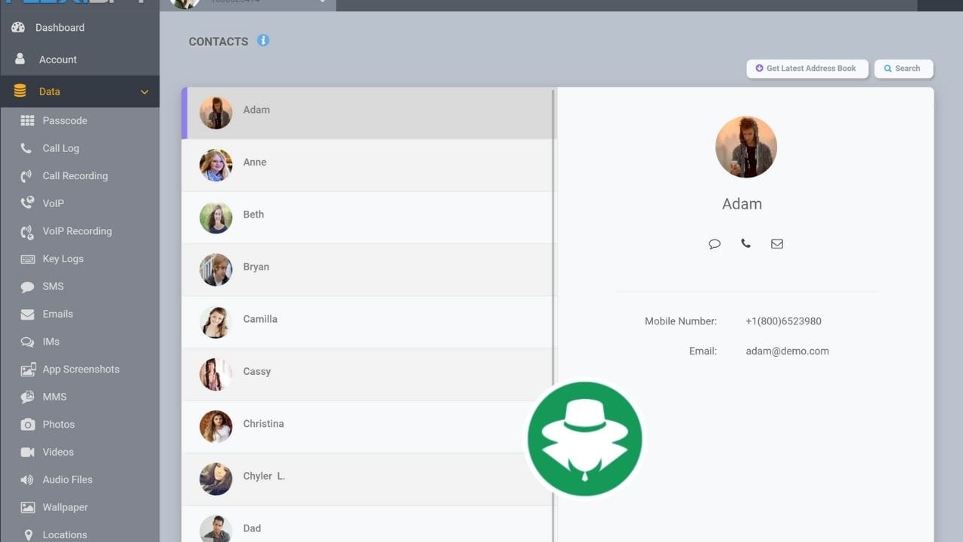Collapse the Data section chevron
Viewport: 963px width, 542px height.
click(x=144, y=91)
